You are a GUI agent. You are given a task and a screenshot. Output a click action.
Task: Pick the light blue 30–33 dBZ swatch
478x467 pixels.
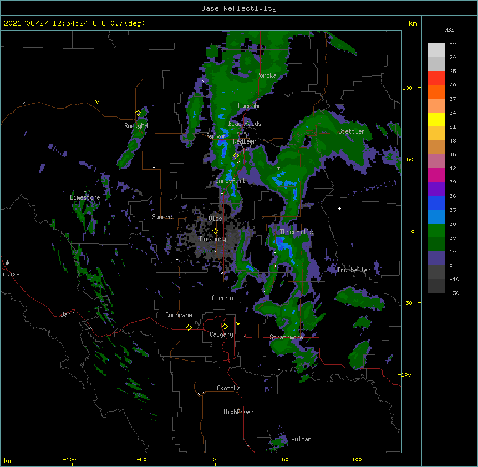(x=436, y=216)
